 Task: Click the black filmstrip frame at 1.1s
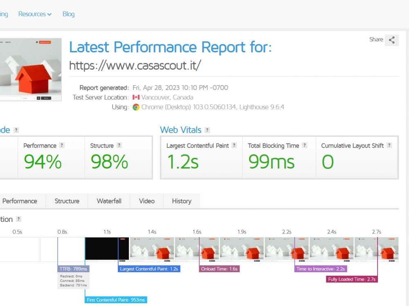tap(107, 249)
